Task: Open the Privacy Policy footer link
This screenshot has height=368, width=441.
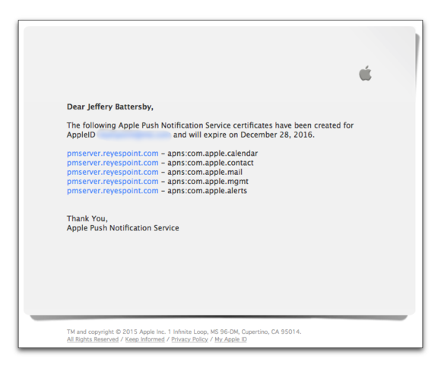Action: [189, 339]
